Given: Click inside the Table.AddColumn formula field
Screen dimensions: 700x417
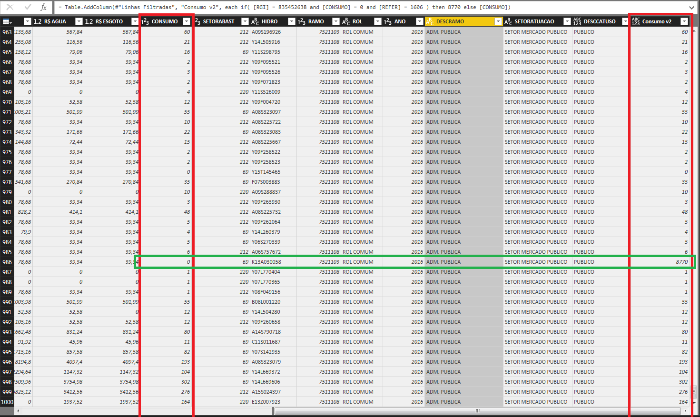Looking at the screenshot, I should coord(371,7).
